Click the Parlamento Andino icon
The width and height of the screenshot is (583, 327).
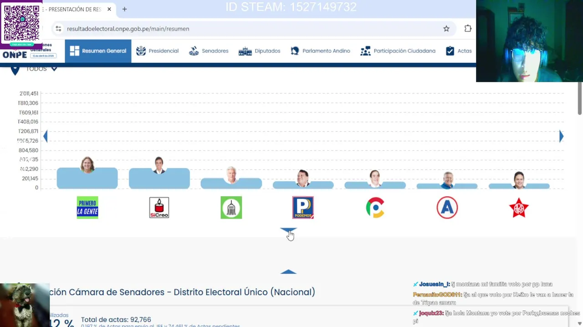click(x=295, y=51)
